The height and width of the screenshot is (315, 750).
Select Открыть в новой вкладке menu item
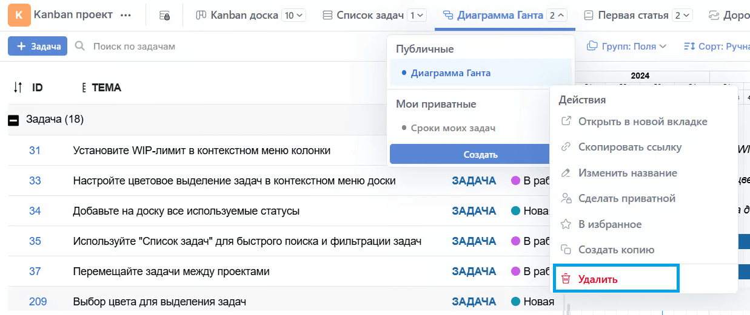[642, 122]
